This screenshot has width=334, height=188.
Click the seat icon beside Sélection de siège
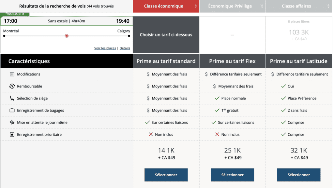(x=12, y=98)
